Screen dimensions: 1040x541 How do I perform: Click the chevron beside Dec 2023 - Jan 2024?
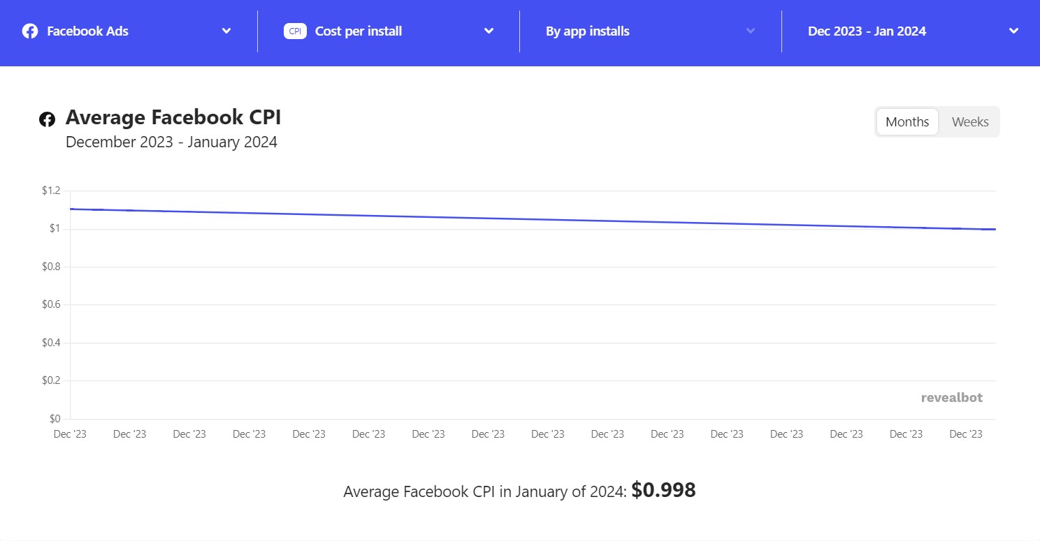1013,31
